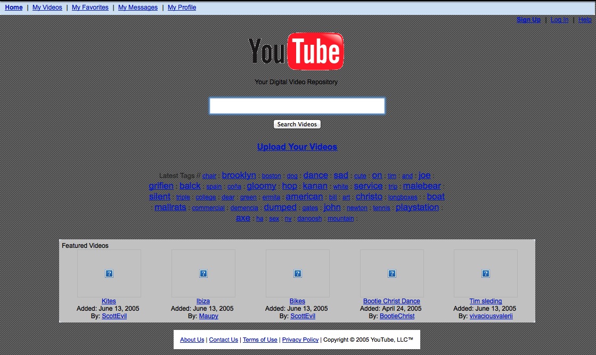Select the christo tag

(x=369, y=196)
